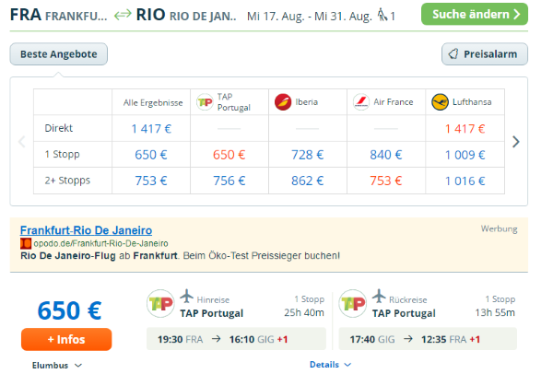Show next airlines with right chevron
The image size is (553, 374).
point(515,142)
